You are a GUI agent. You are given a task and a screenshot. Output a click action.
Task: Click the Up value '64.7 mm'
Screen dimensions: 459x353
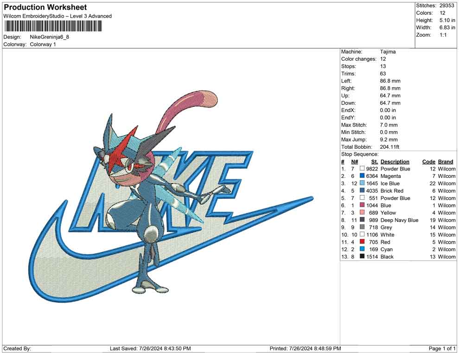tap(390, 95)
